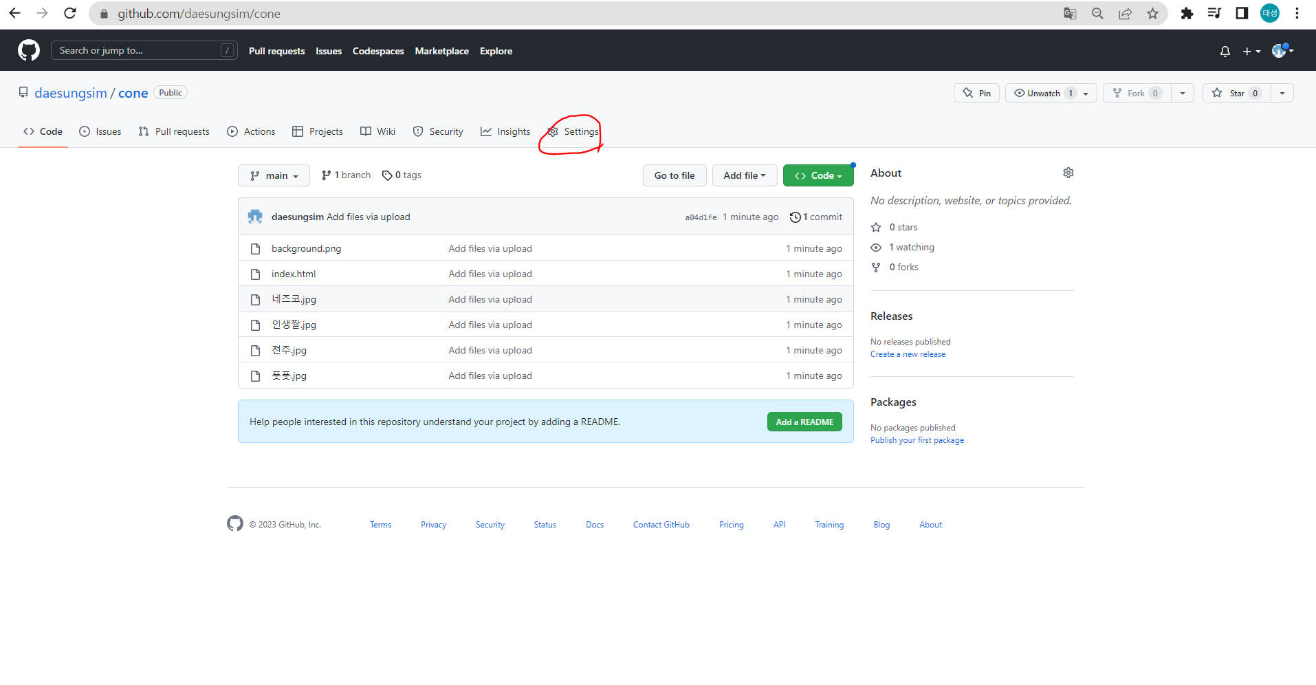
Task: Reload the page with browser refresh icon
Action: (69, 13)
